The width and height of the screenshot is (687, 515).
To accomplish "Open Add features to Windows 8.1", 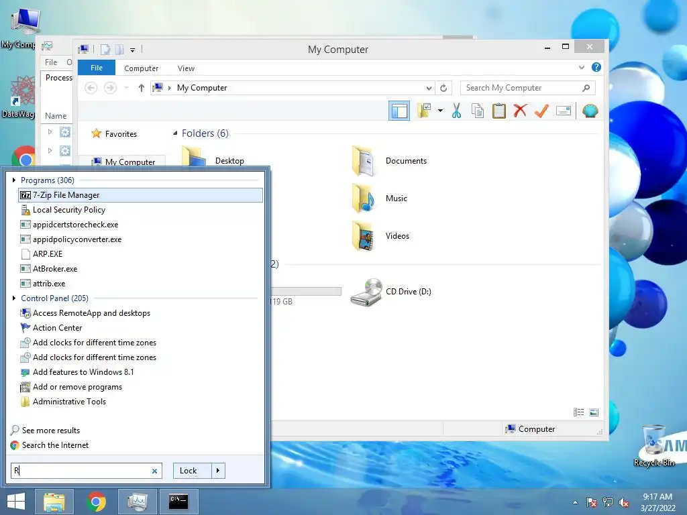I will click(141, 372).
